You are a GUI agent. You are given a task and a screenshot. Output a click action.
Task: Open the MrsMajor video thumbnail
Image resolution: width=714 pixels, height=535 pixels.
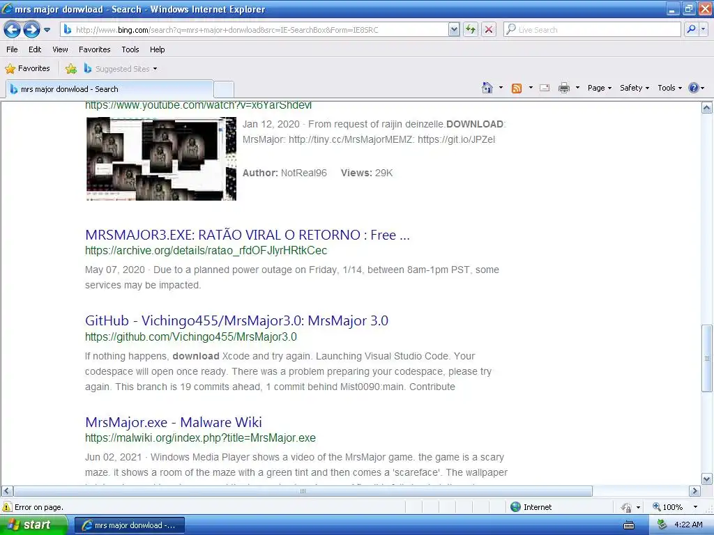pos(161,159)
